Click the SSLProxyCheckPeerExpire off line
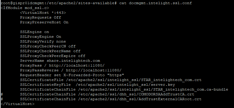This screenshot has height=108, width=234. click(x=53, y=56)
